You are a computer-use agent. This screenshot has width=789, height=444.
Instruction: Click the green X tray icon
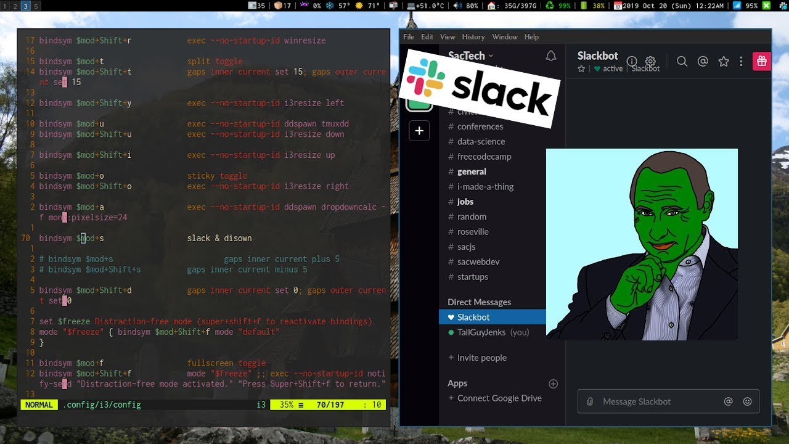pyautogui.click(x=766, y=6)
